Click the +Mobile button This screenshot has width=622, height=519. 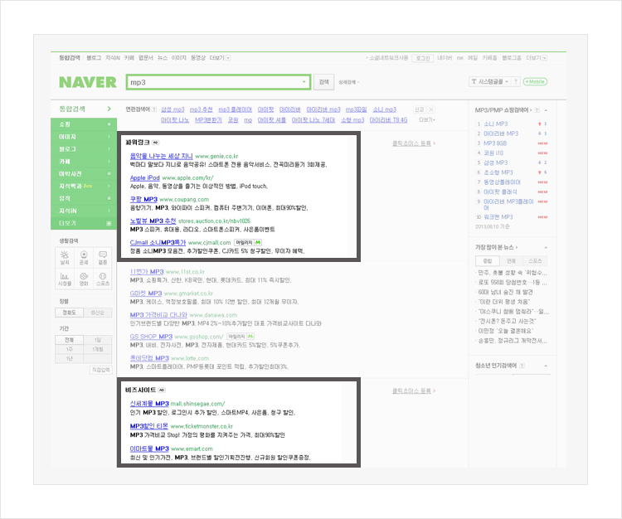pyautogui.click(x=535, y=81)
